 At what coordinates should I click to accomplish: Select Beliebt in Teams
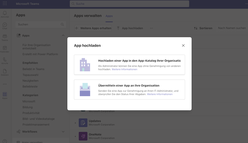coord(33,69)
